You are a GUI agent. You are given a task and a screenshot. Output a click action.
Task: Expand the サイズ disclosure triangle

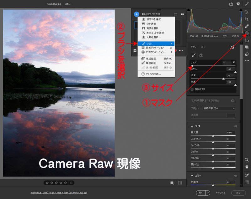(x=234, y=62)
